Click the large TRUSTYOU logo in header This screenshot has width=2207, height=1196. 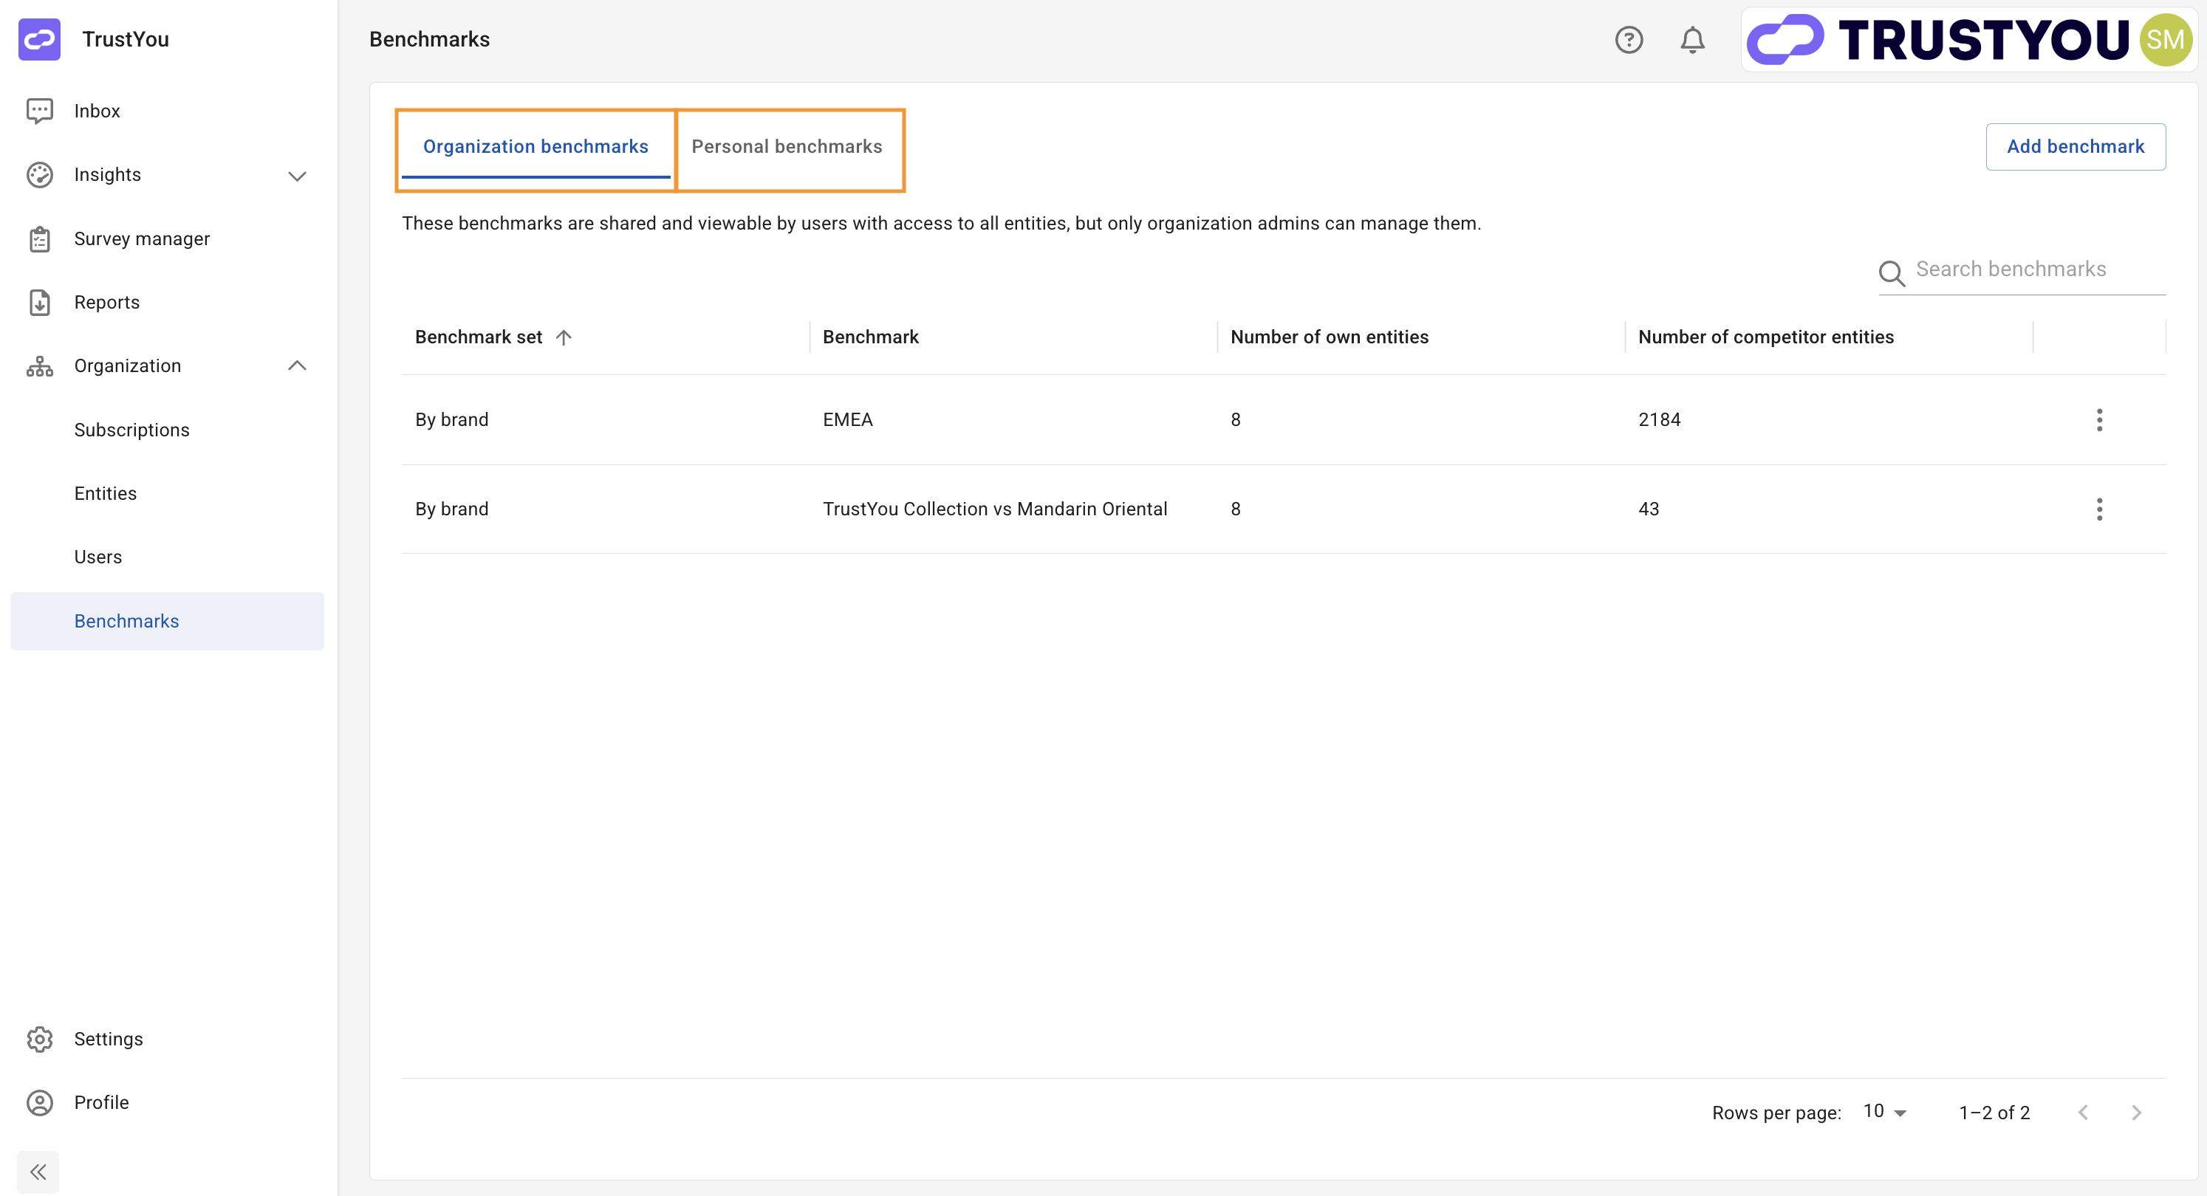(x=1937, y=39)
